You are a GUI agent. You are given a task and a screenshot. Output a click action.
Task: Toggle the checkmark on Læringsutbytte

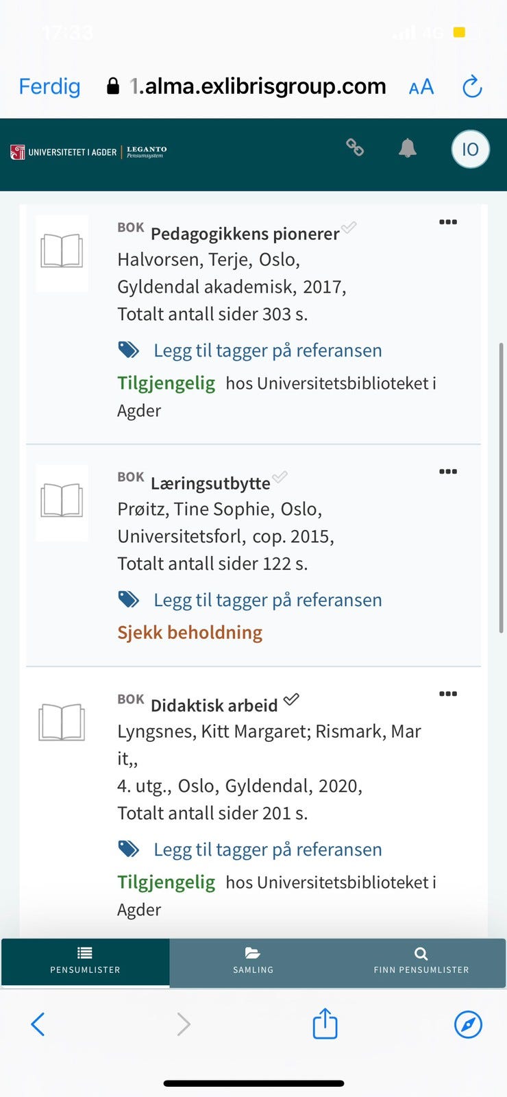click(x=280, y=478)
